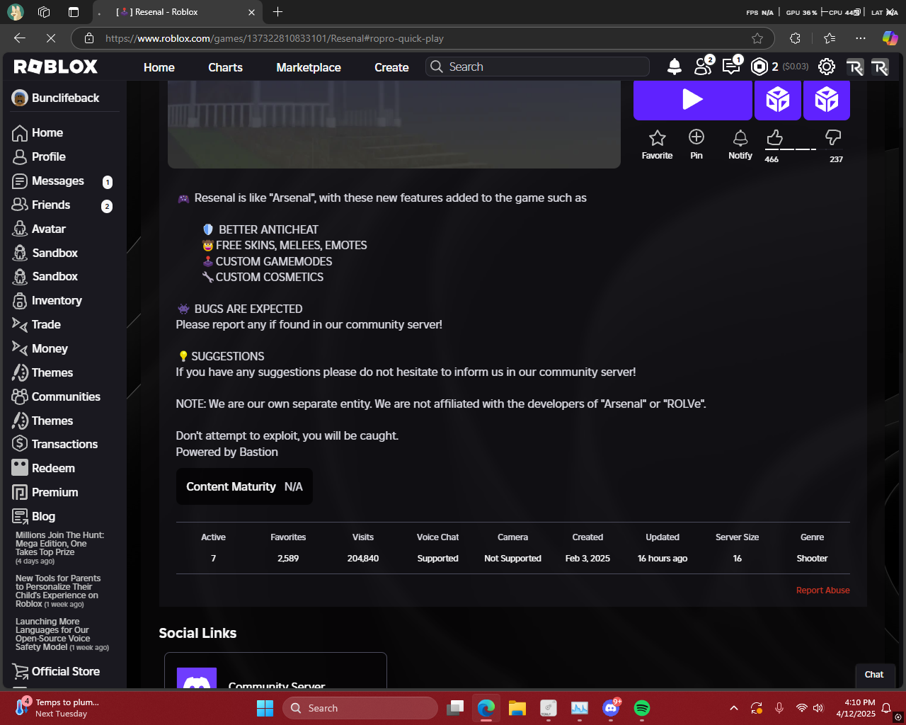Viewport: 906px width, 725px height.
Task: Open the header chat messages icon
Action: click(x=730, y=66)
